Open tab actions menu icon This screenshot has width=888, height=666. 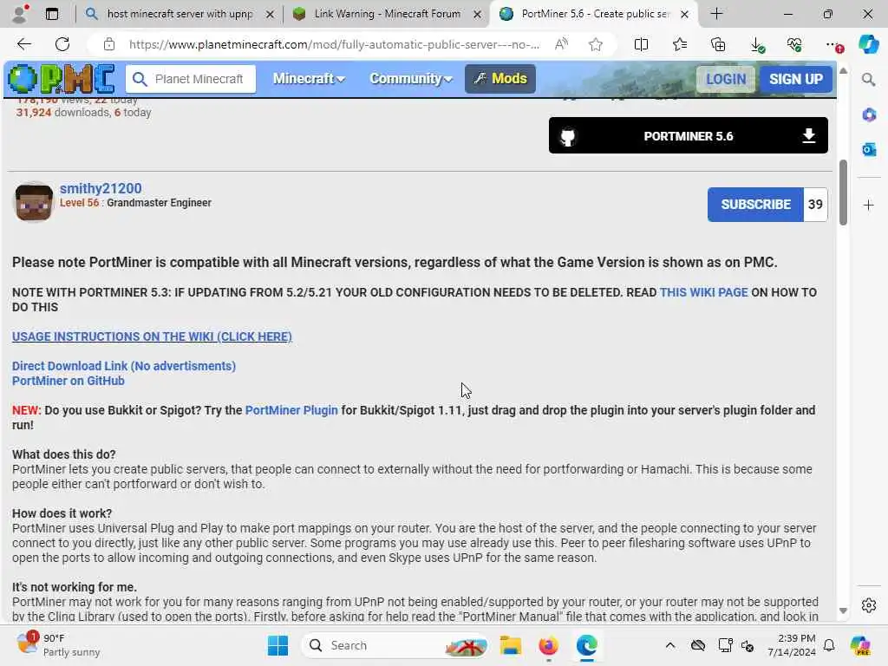51,14
